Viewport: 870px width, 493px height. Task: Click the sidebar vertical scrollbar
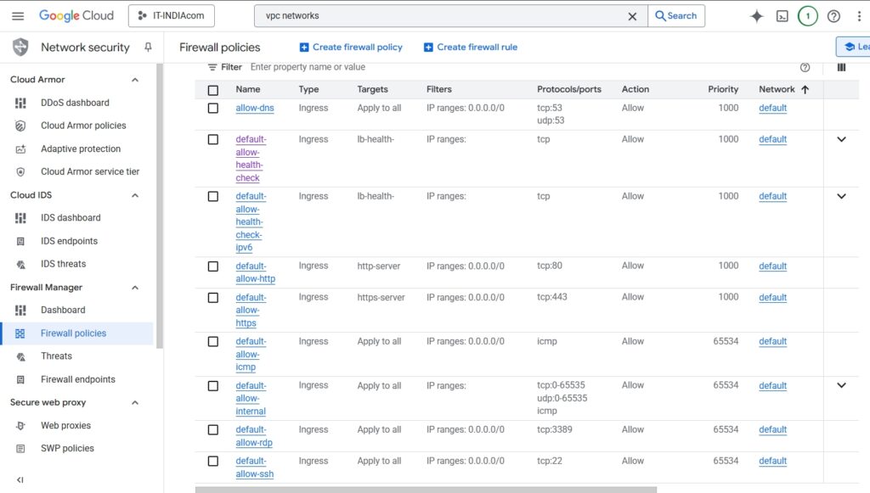pyautogui.click(x=160, y=206)
